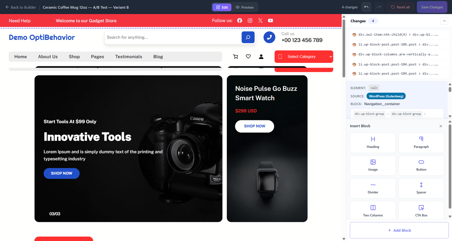Click white SHOP NOW on Smart Watch card
The image size is (452, 241).
tap(255, 126)
